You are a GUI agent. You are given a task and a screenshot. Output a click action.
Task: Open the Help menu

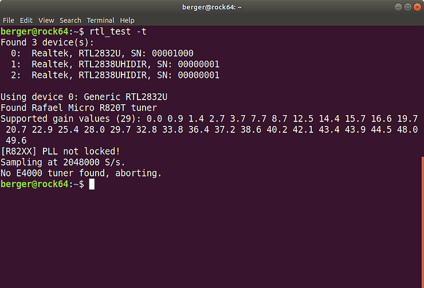tap(127, 20)
